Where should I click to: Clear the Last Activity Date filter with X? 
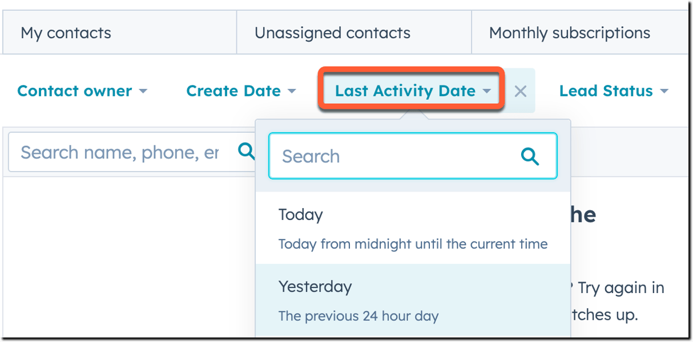pos(520,91)
